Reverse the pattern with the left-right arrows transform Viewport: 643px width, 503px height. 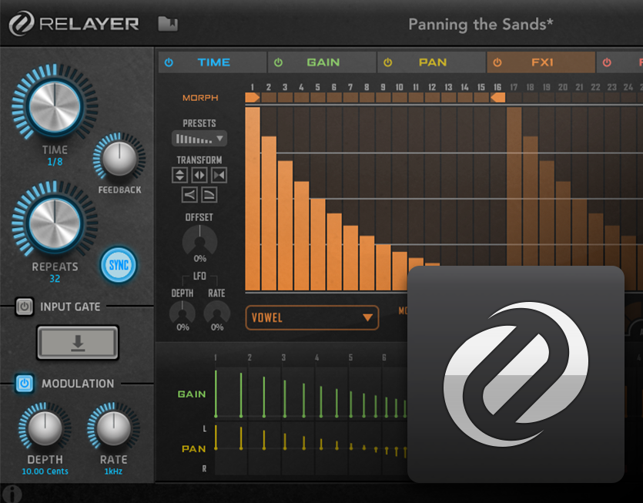click(x=199, y=175)
